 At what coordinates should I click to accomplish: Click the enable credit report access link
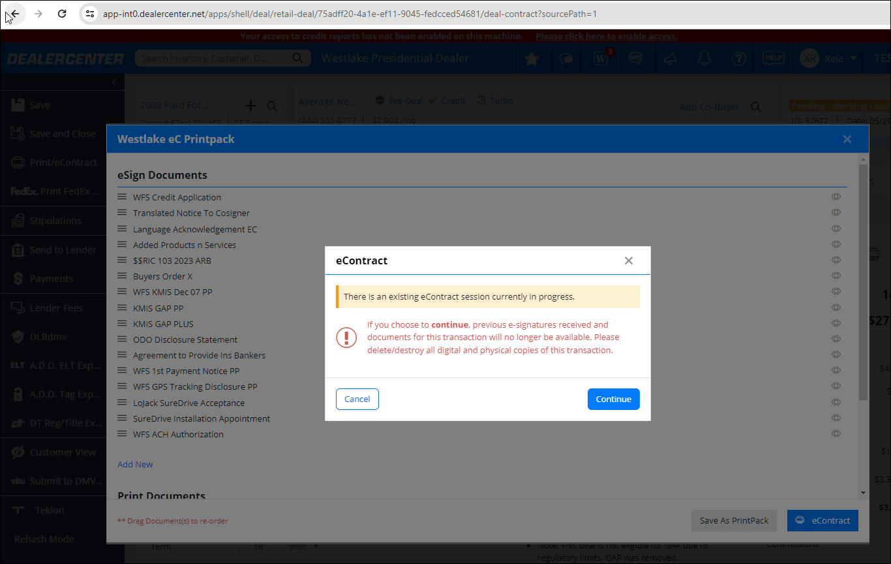[607, 37]
